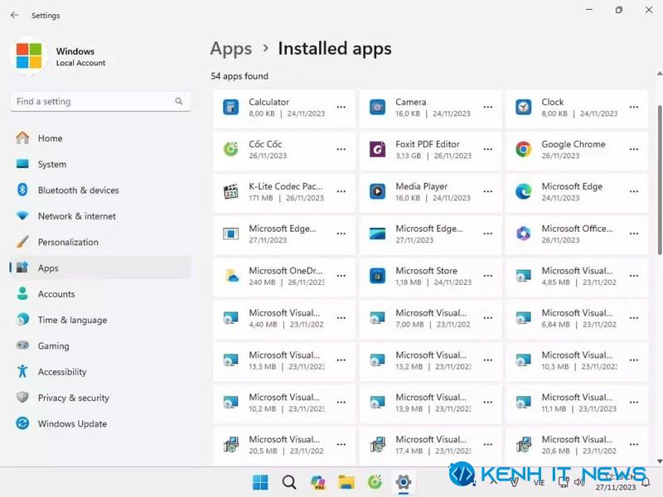Open Calculator app entry icon
663x497 pixels.
[231, 108]
